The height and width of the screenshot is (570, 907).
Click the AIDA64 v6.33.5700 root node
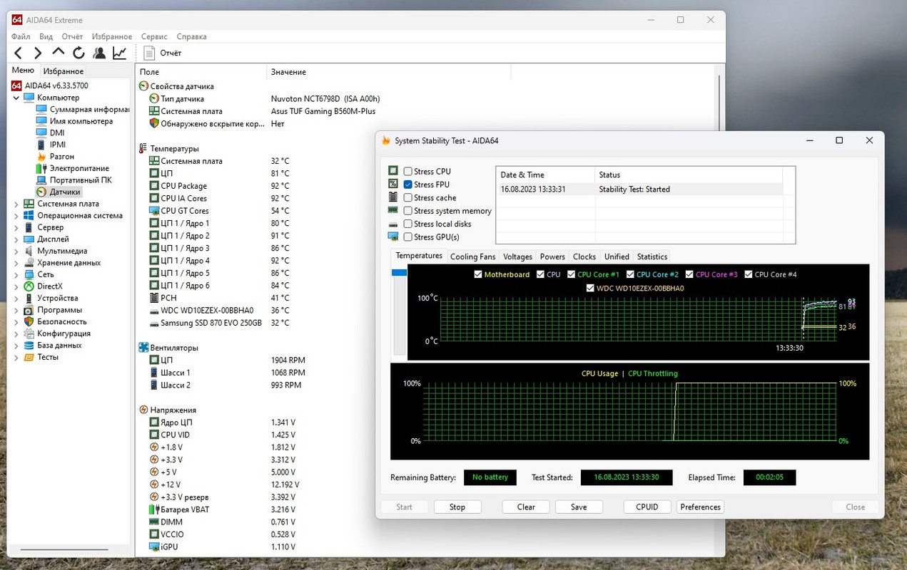(x=56, y=85)
